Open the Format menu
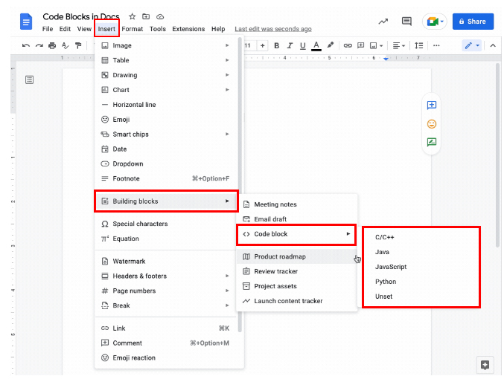The width and height of the screenshot is (504, 379). point(132,29)
